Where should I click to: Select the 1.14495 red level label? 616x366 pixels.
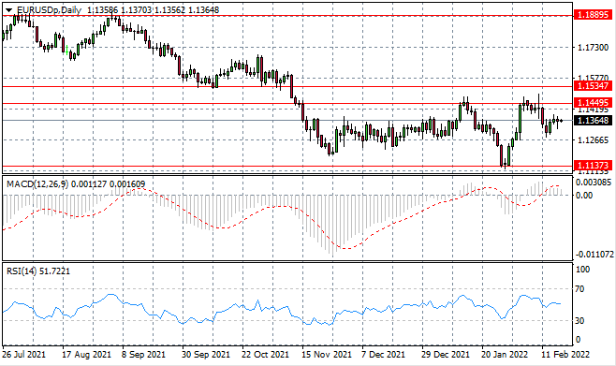(x=594, y=103)
